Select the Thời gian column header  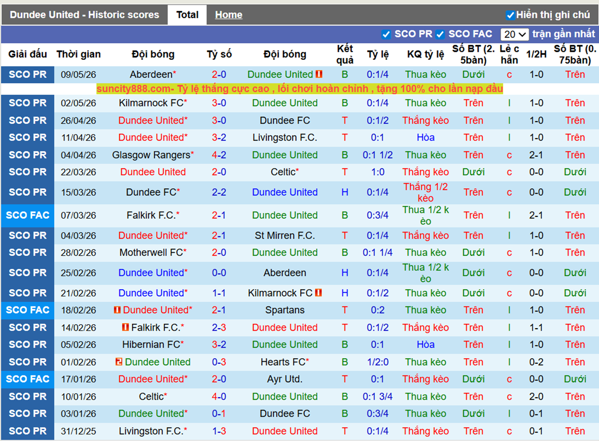pyautogui.click(x=78, y=54)
